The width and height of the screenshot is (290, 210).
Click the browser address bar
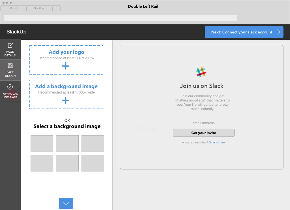121,18
